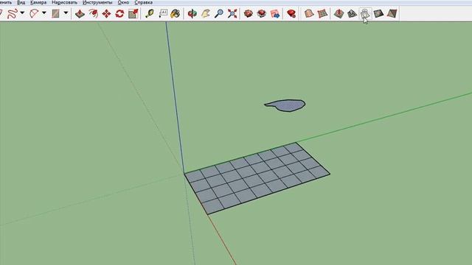Screen dimensions: 472x265
Task: Expand the arc tools dropdown arrow
Action: click(44, 13)
